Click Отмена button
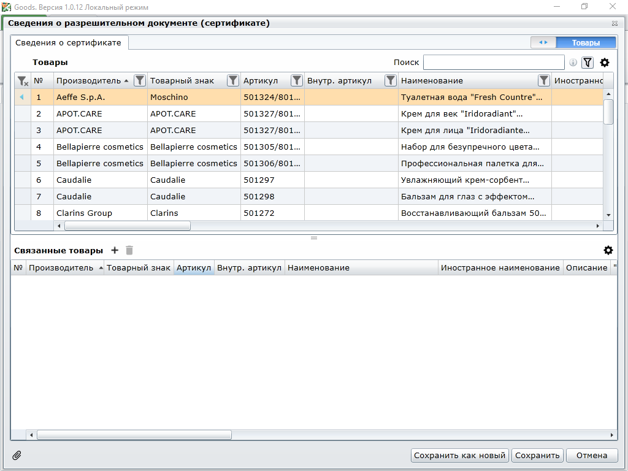 click(592, 456)
